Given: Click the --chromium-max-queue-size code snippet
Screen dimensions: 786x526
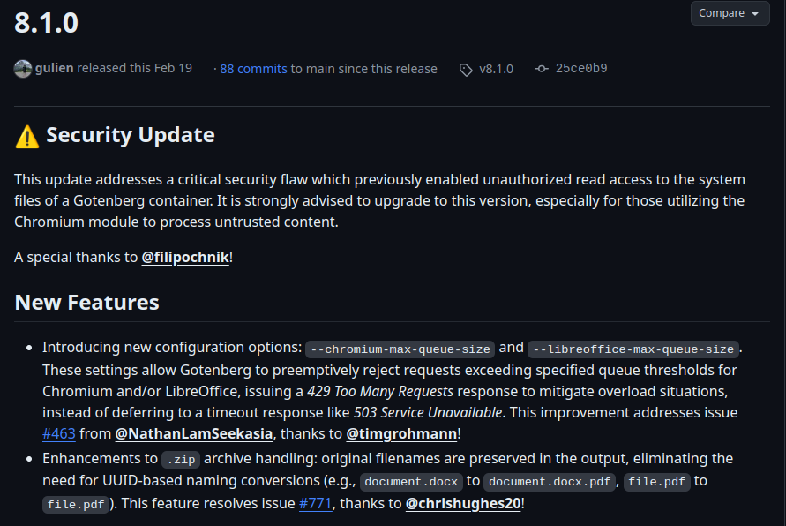Looking at the screenshot, I should pos(400,349).
